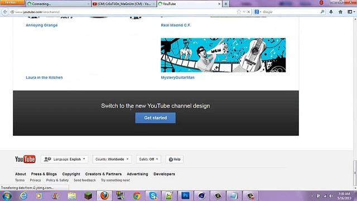Launch Internet Explorer from taskbar
The width and height of the screenshot is (357, 201).
23,196
